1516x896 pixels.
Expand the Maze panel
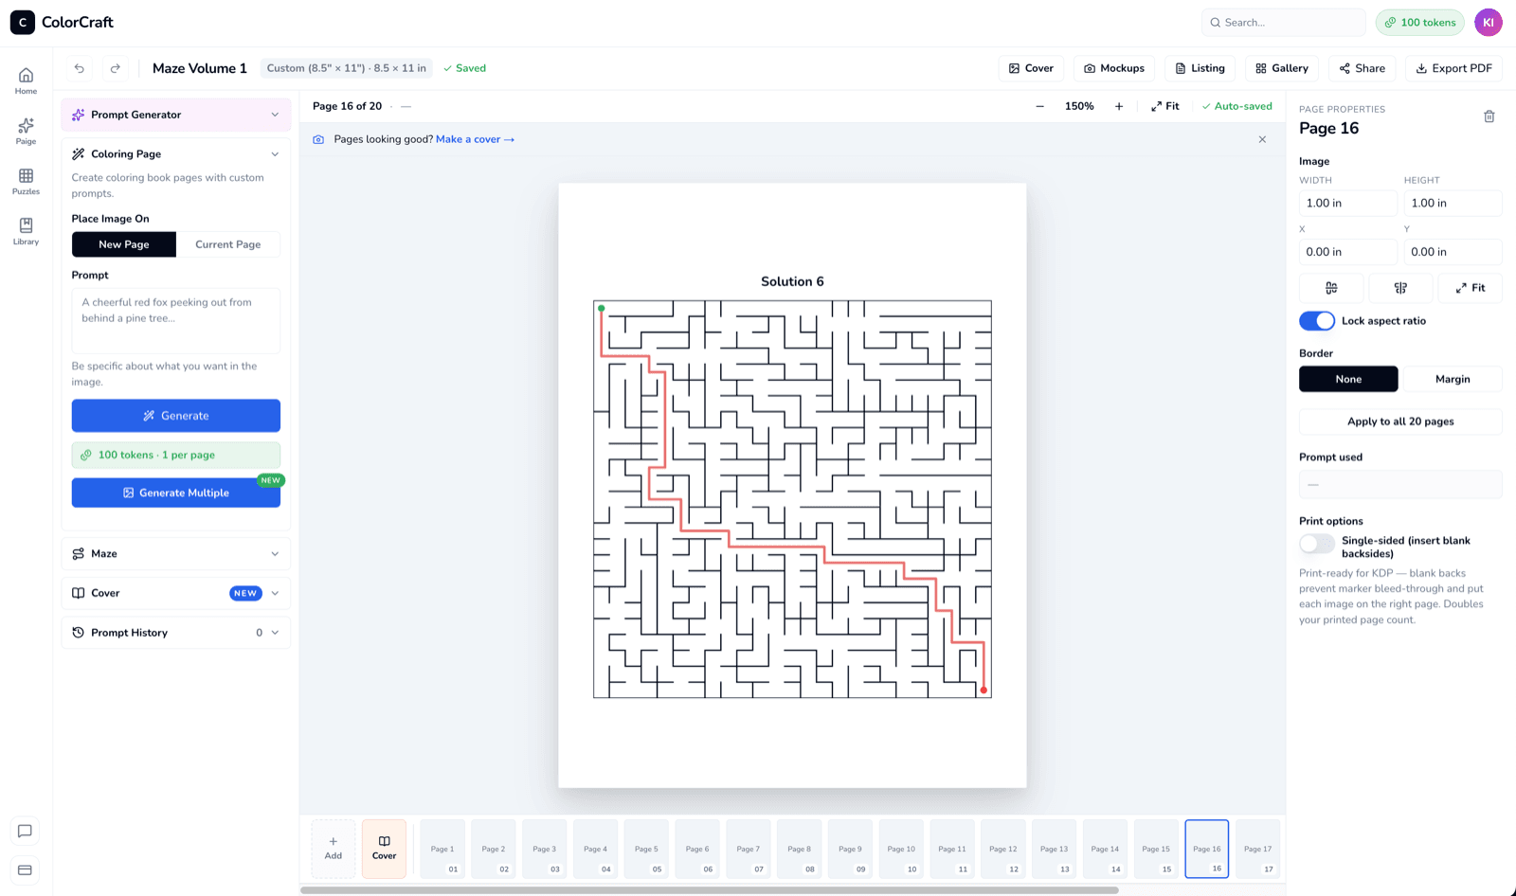176,554
